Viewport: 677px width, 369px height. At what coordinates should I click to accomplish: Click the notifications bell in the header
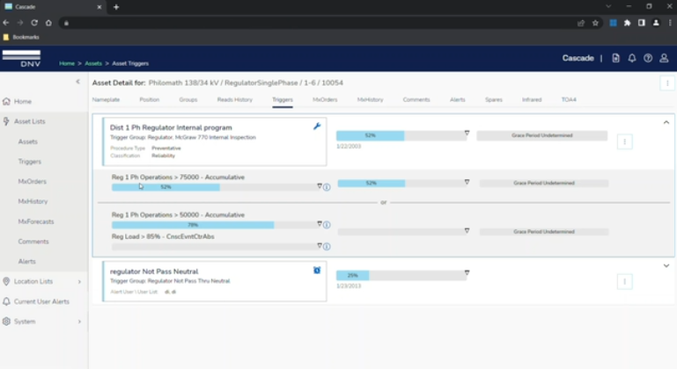(632, 58)
